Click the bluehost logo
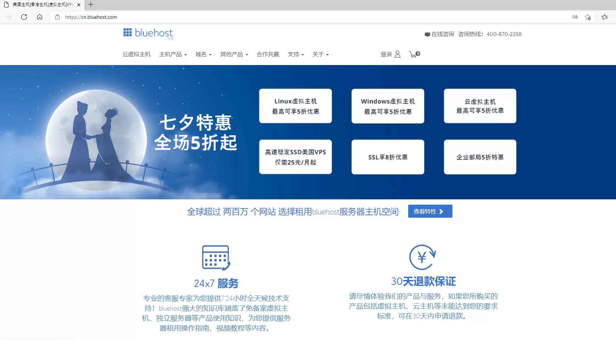Viewport: 616px width, 340px height. [148, 34]
